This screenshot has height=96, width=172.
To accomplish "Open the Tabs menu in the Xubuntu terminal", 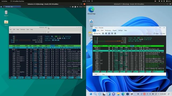I will tap(28, 30).
